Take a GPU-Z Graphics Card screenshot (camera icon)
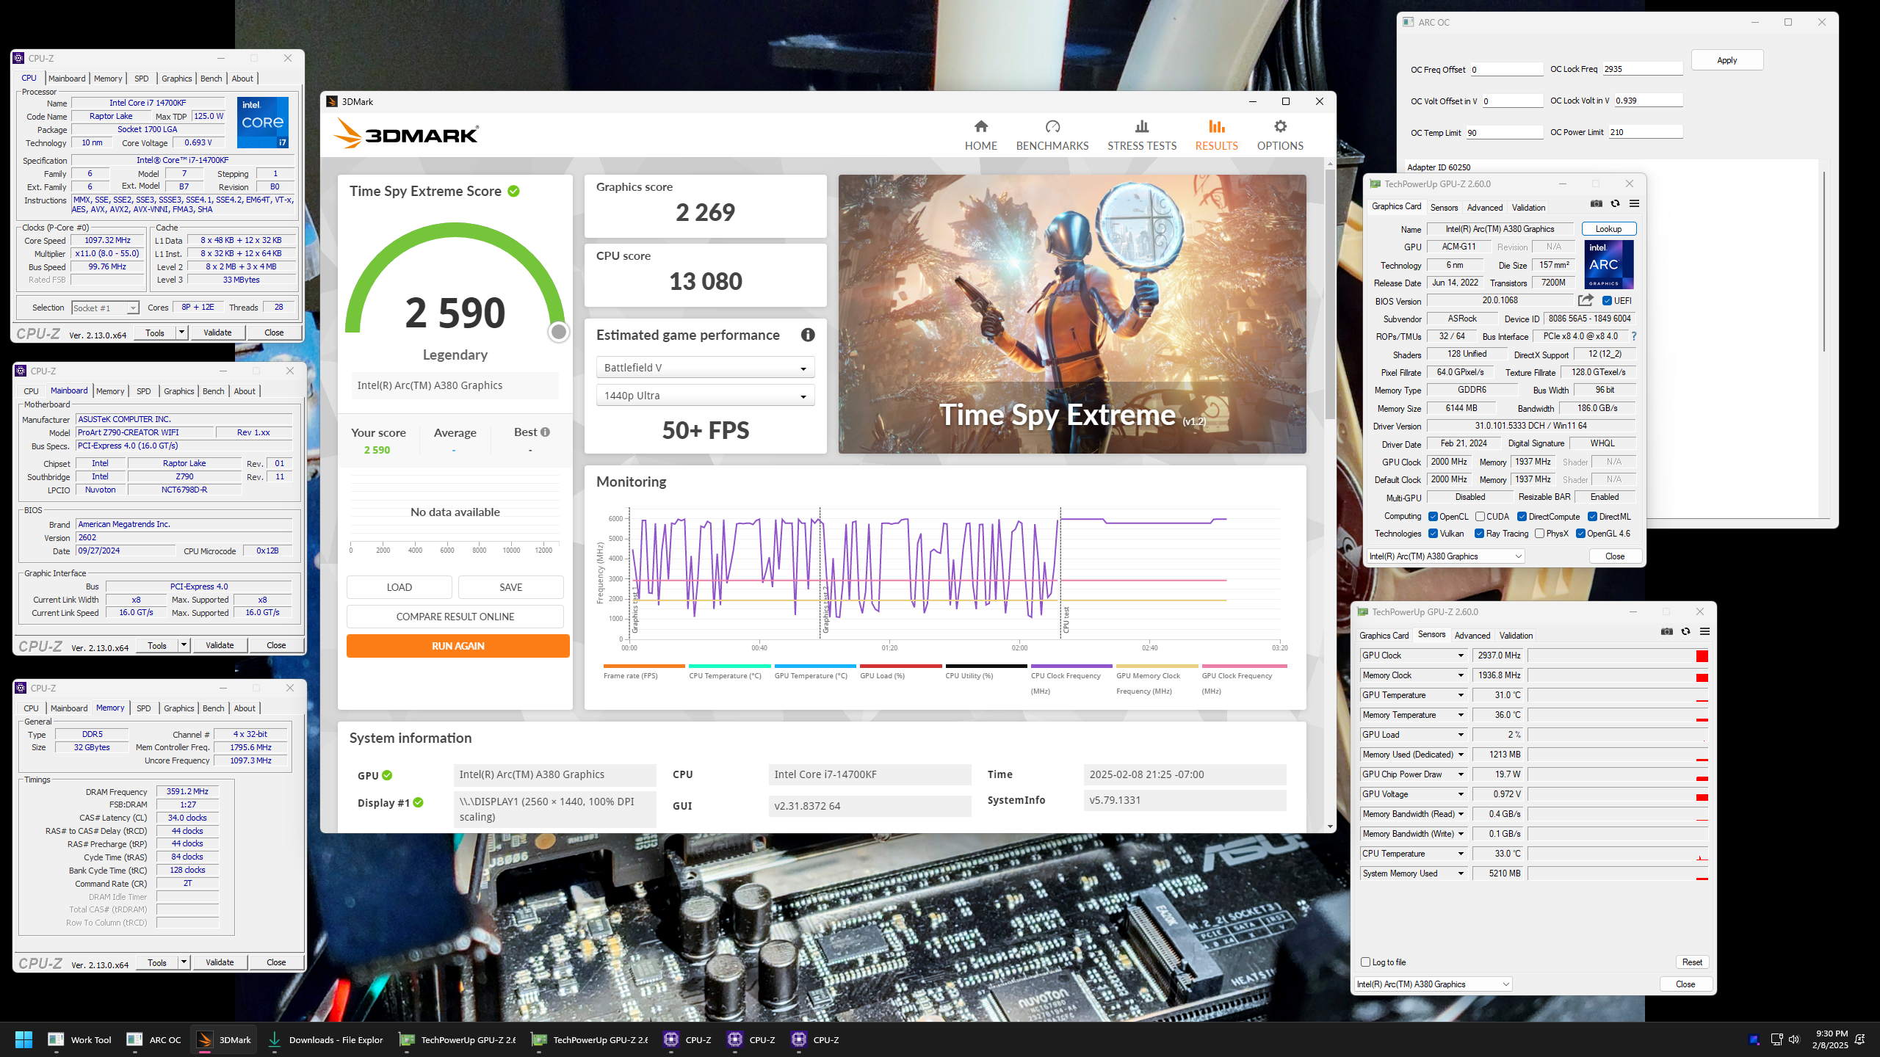The width and height of the screenshot is (1880, 1057). (x=1596, y=203)
